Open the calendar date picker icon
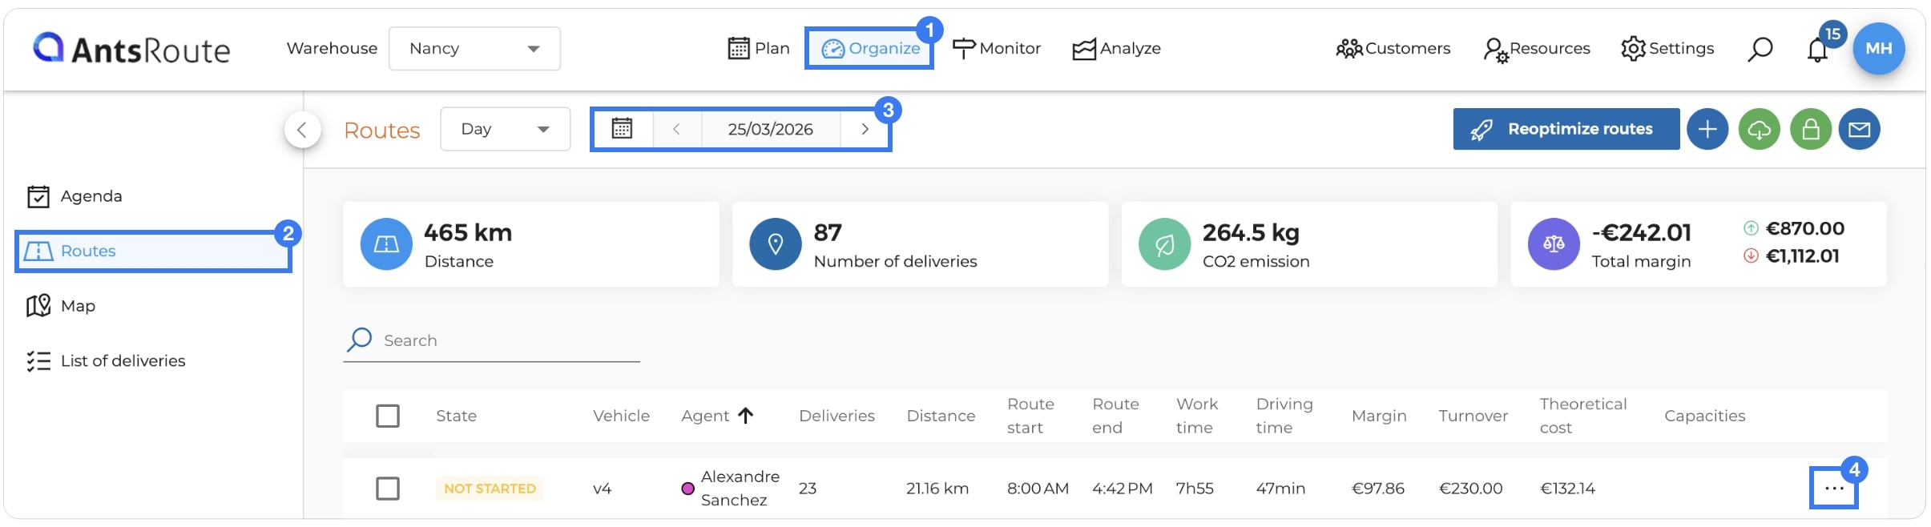This screenshot has width=1931, height=527. 622,128
